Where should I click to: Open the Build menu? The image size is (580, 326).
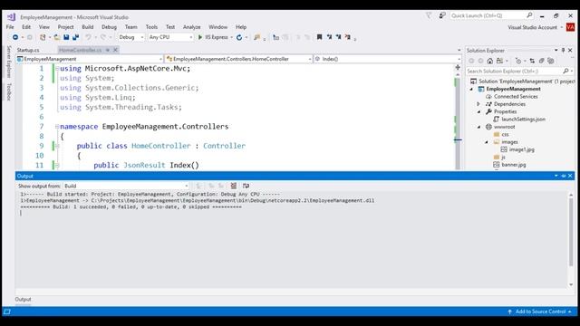(x=88, y=27)
